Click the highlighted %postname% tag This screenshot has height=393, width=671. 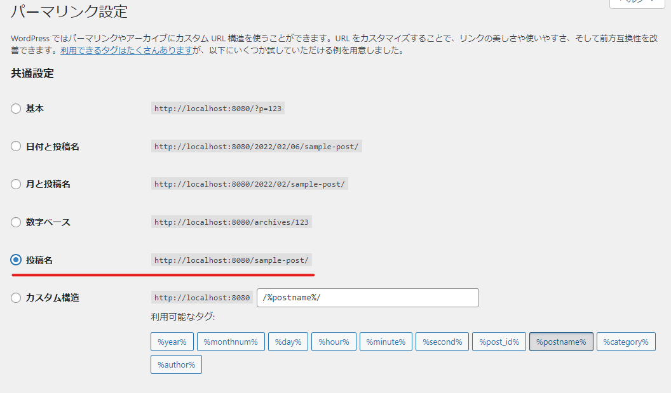point(561,341)
